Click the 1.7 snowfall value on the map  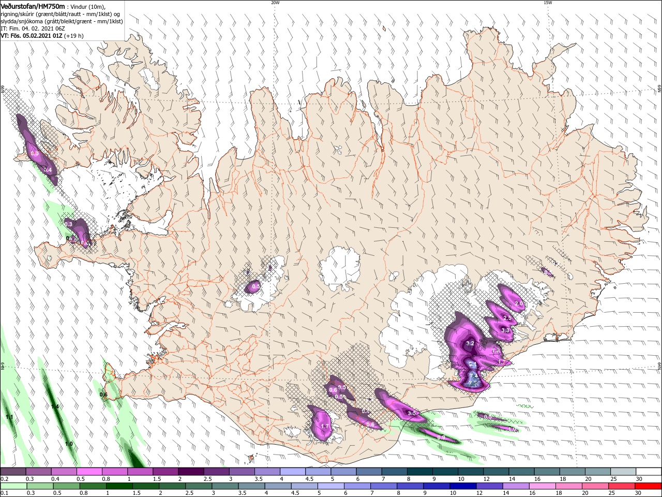325,427
